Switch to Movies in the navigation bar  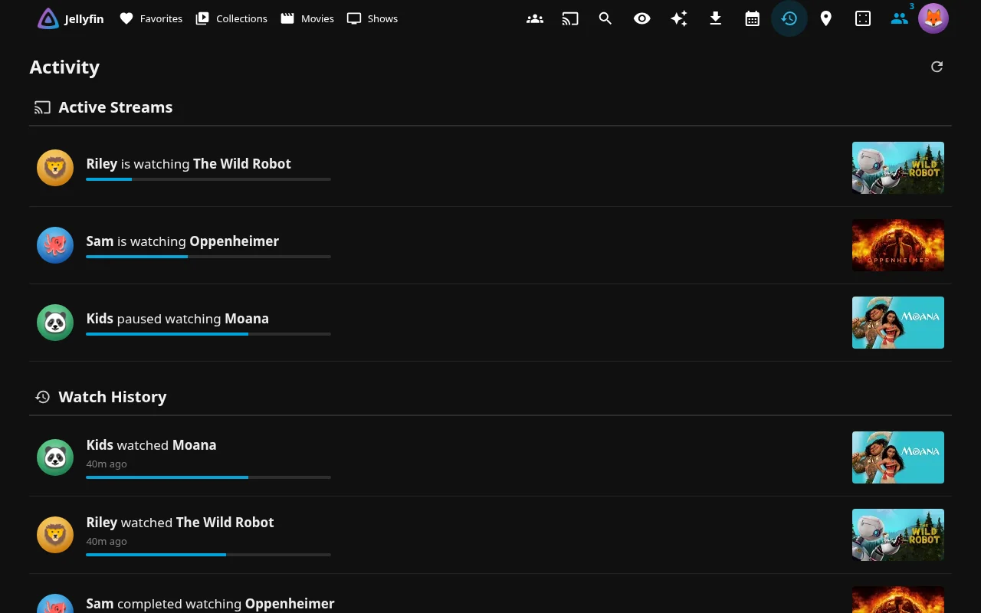(x=307, y=18)
